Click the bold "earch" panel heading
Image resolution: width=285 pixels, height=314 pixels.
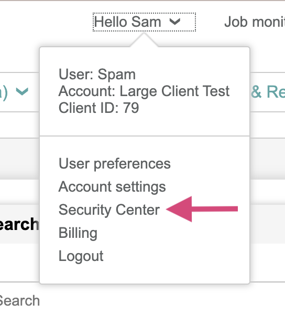tap(19, 224)
